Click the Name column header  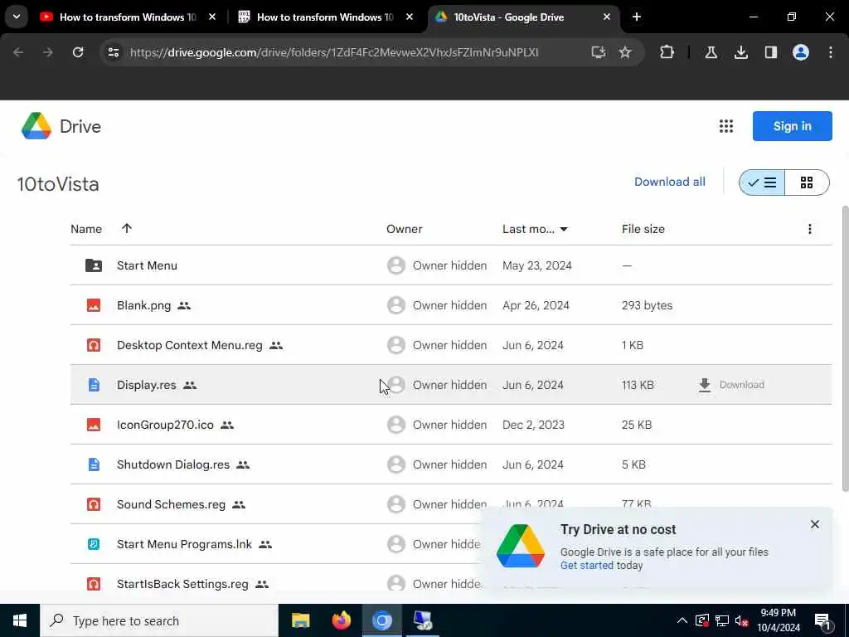pyautogui.click(x=86, y=229)
